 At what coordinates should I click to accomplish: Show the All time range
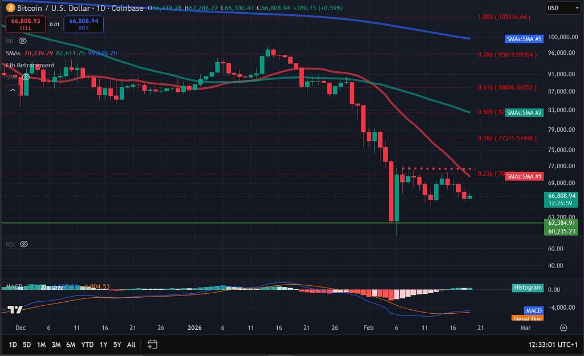tap(131, 345)
